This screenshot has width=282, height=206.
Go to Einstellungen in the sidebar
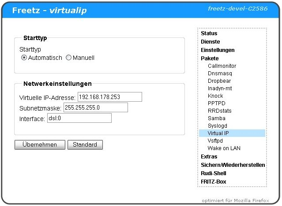click(218, 50)
